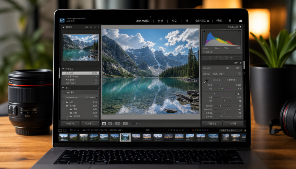Select the 모든 동기화 사진 catalog row
The image size is (296, 169).
[x=80, y=77]
